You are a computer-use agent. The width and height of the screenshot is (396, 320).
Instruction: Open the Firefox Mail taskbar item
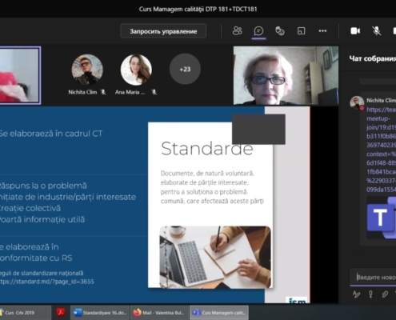[159, 313]
